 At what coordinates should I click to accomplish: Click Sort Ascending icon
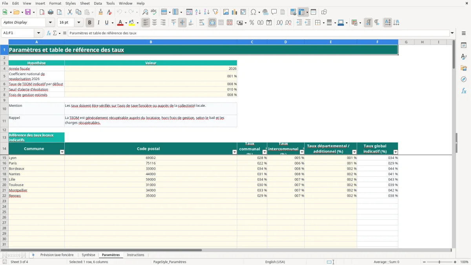(198, 12)
